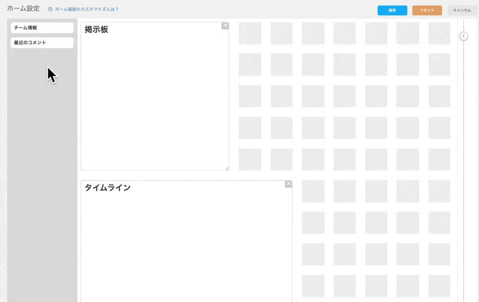Screen dimensions: 479x302
Task: Click the 掲示板 widget title
Action: [96, 29]
